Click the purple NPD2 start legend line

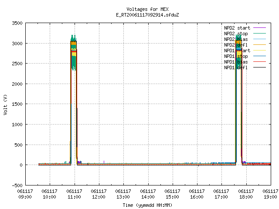point(260,28)
